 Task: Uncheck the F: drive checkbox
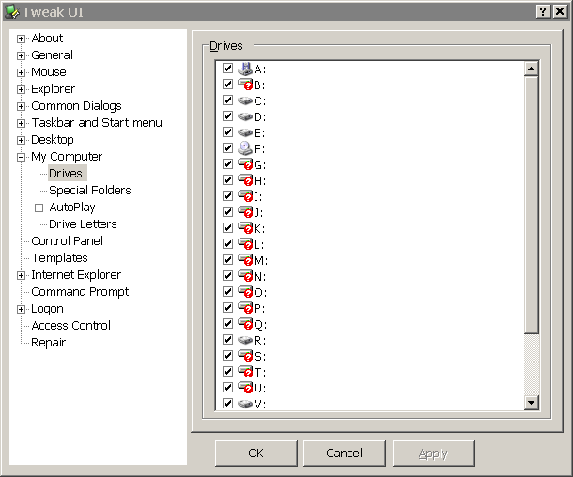[227, 148]
